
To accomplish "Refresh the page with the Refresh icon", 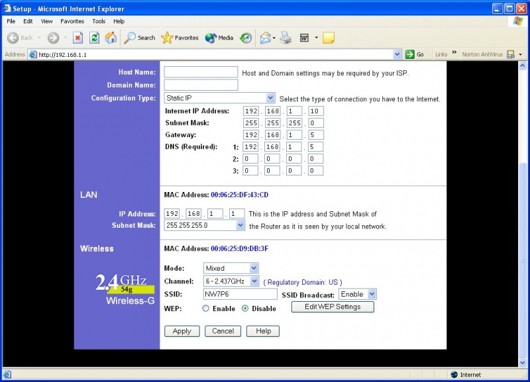I will [x=93, y=38].
